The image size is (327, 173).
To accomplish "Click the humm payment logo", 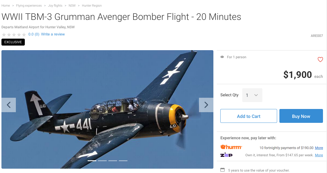I will pos(231,147).
